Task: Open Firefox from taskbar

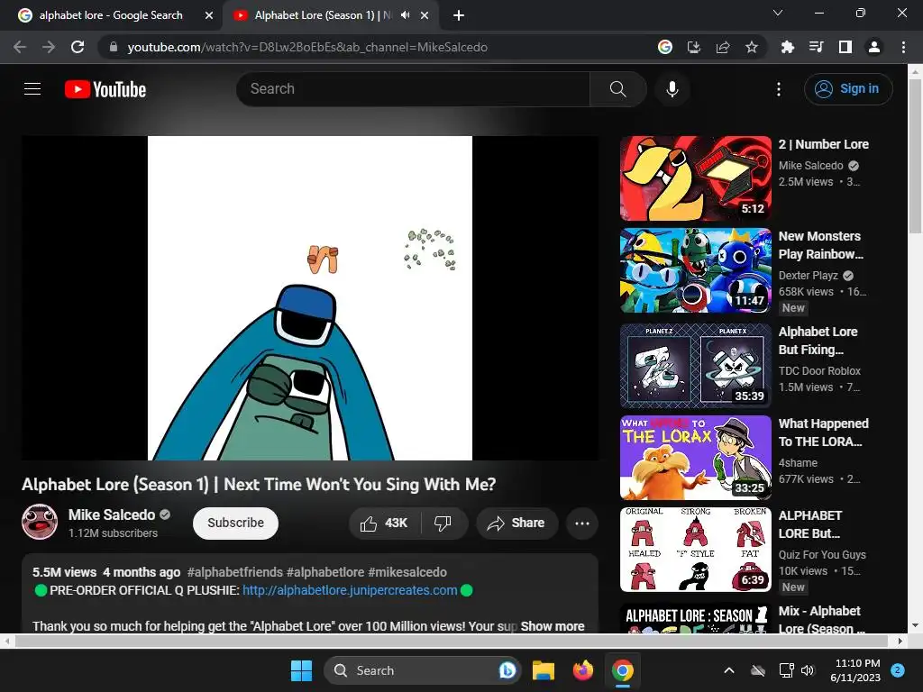Action: 583,670
